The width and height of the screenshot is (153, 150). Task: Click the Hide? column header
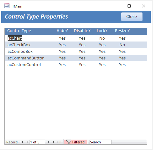(62, 31)
